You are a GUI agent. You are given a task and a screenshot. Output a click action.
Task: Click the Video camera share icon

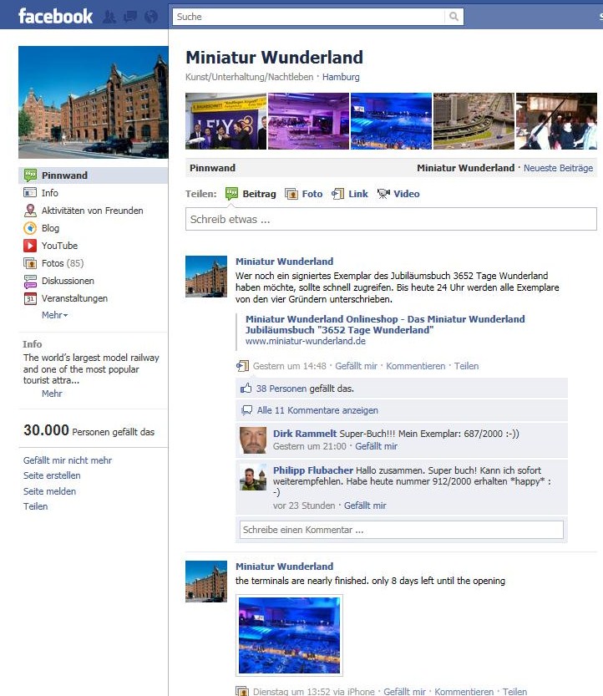[383, 194]
